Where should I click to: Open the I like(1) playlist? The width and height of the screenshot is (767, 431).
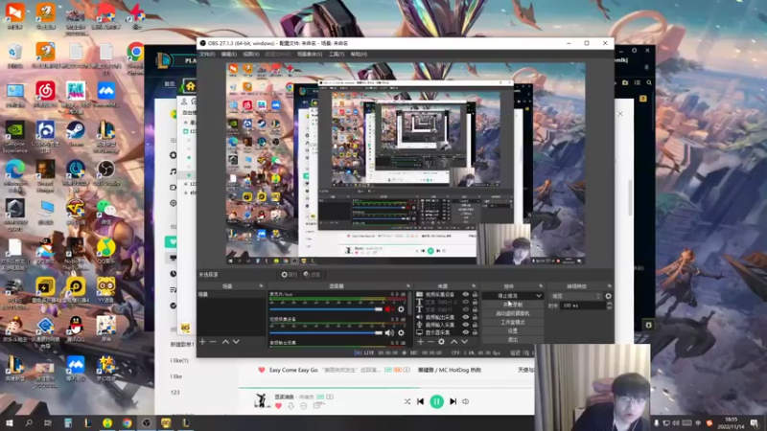click(179, 361)
